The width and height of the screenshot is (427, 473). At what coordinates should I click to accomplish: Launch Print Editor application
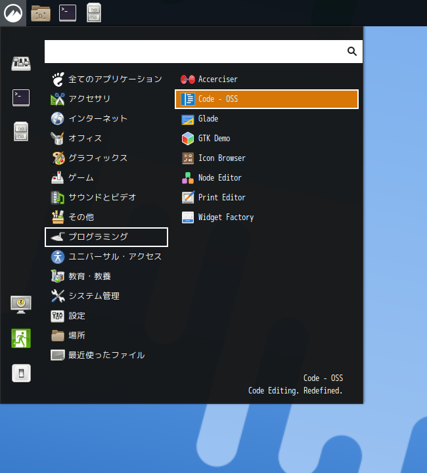(x=267, y=198)
